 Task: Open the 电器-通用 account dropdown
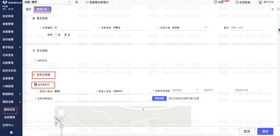[x=48, y=2]
